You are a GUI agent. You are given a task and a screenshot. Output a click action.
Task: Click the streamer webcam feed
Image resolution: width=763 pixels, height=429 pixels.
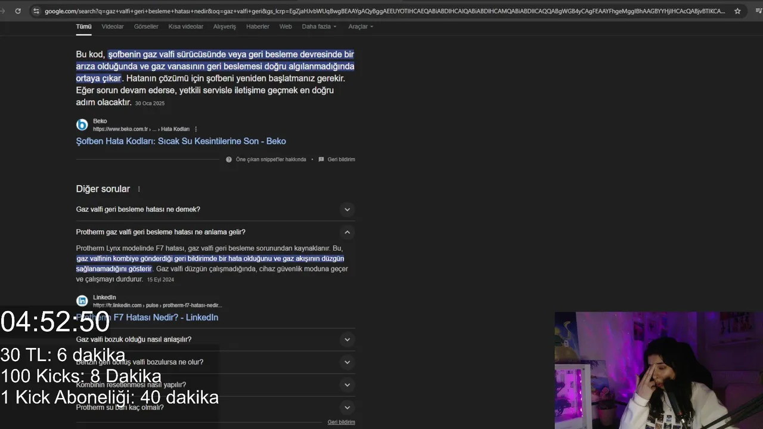[659, 370]
